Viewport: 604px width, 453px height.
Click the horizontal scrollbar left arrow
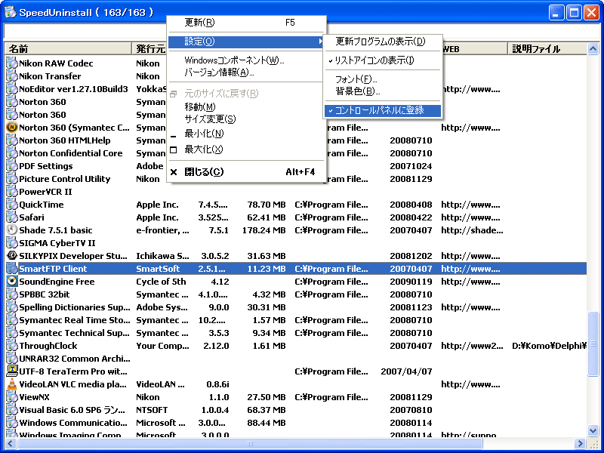point(11,443)
